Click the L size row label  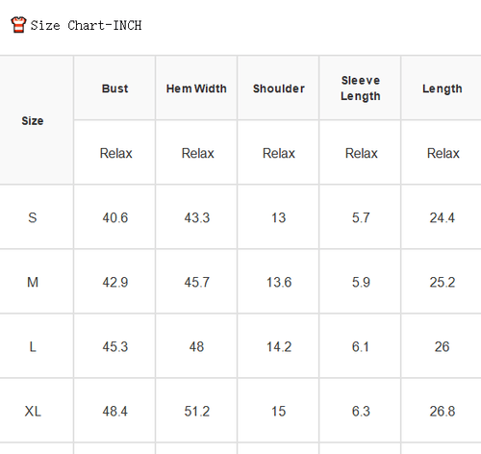pos(33,346)
